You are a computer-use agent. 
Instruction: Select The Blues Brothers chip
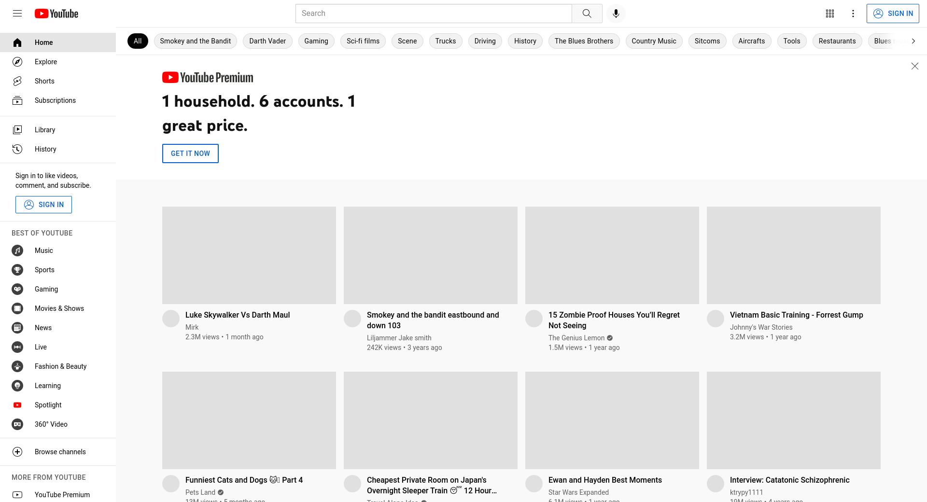pyautogui.click(x=584, y=41)
